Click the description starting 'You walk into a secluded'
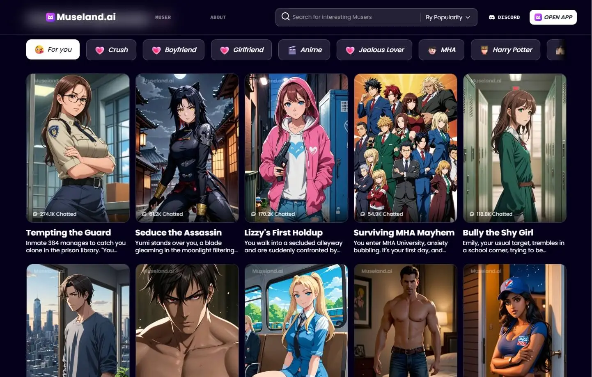The height and width of the screenshot is (377, 592). 294,247
